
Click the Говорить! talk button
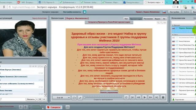tap(54, 107)
